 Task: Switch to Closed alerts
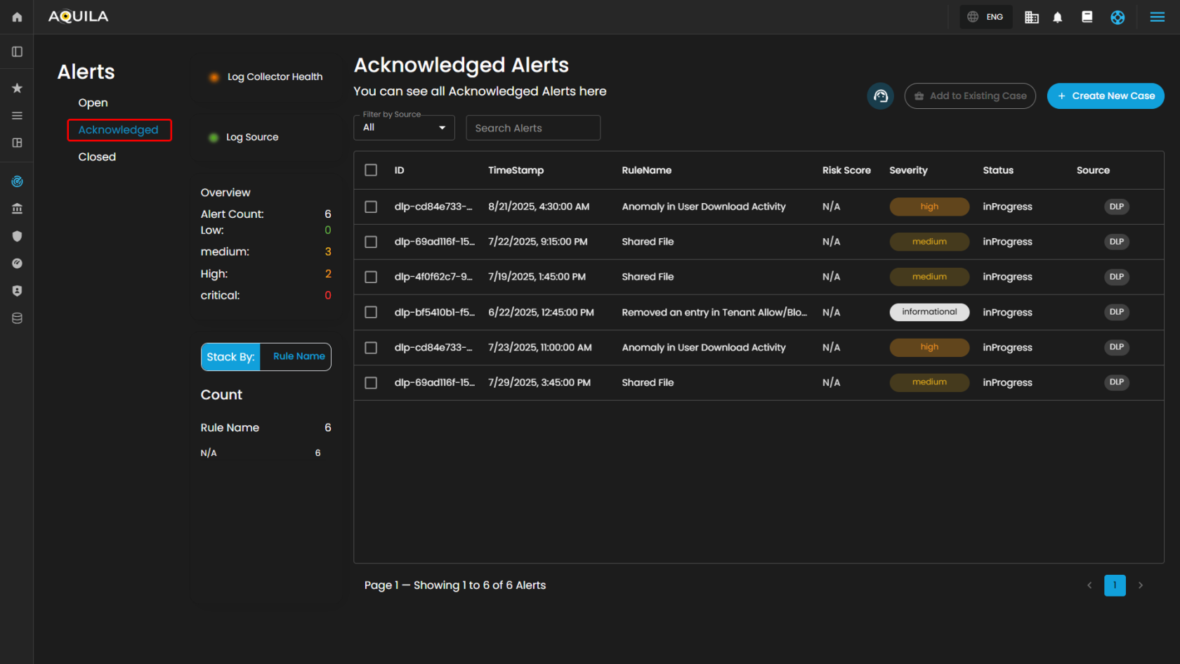97,157
